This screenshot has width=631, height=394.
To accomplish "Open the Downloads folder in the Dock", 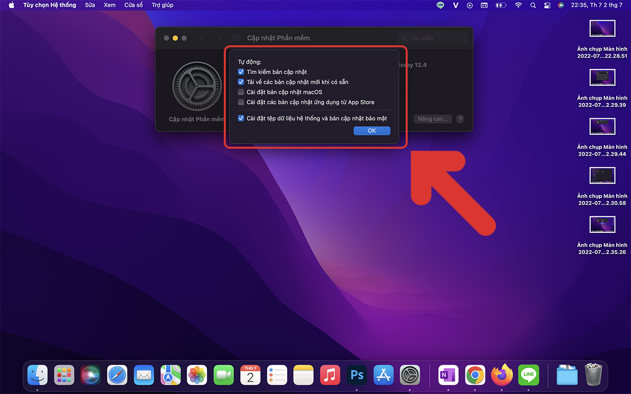I will [567, 375].
